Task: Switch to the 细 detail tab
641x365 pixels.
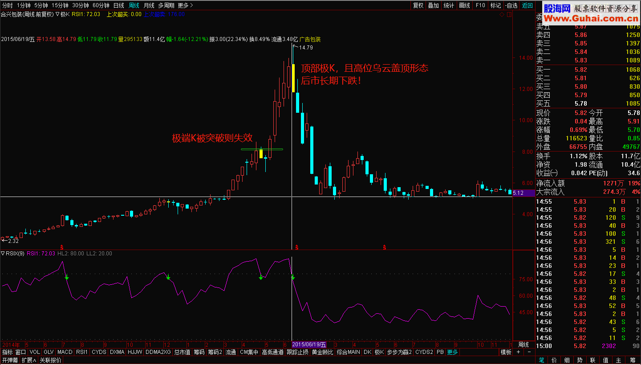Action: pos(567,360)
